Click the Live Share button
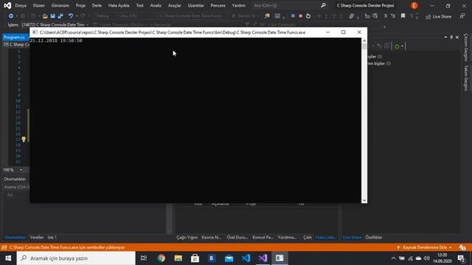The width and height of the screenshot is (472, 265). pyautogui.click(x=439, y=16)
